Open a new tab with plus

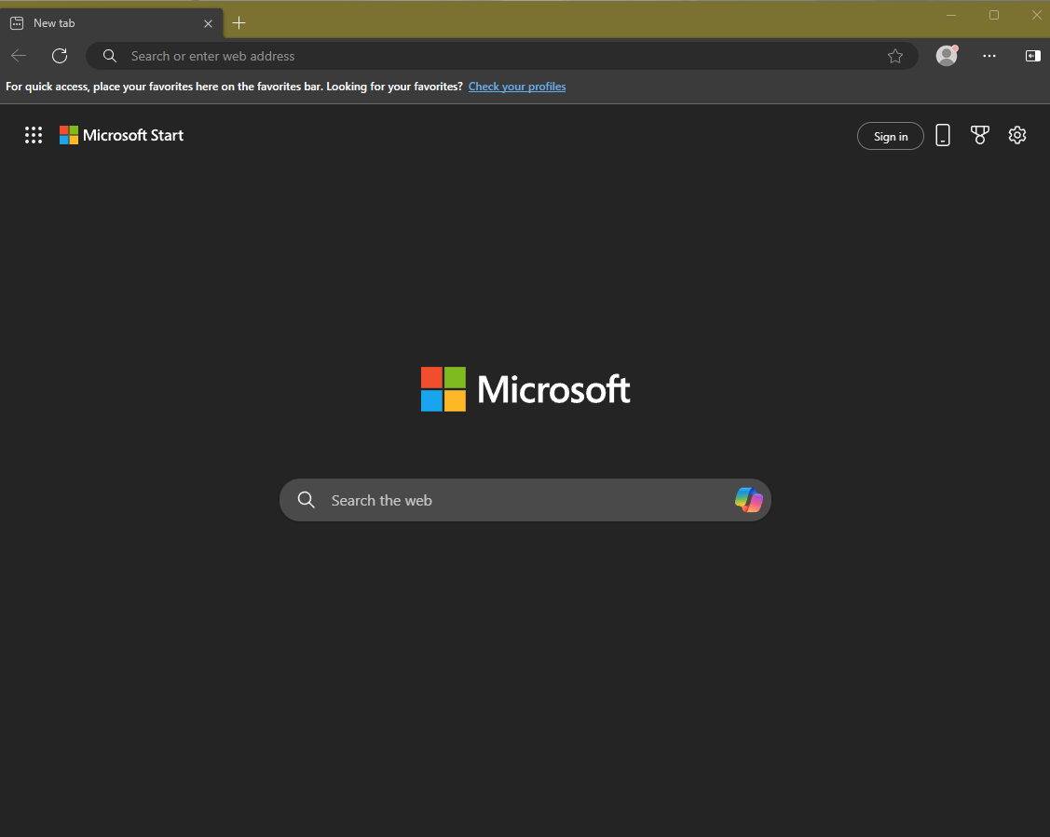click(x=239, y=23)
